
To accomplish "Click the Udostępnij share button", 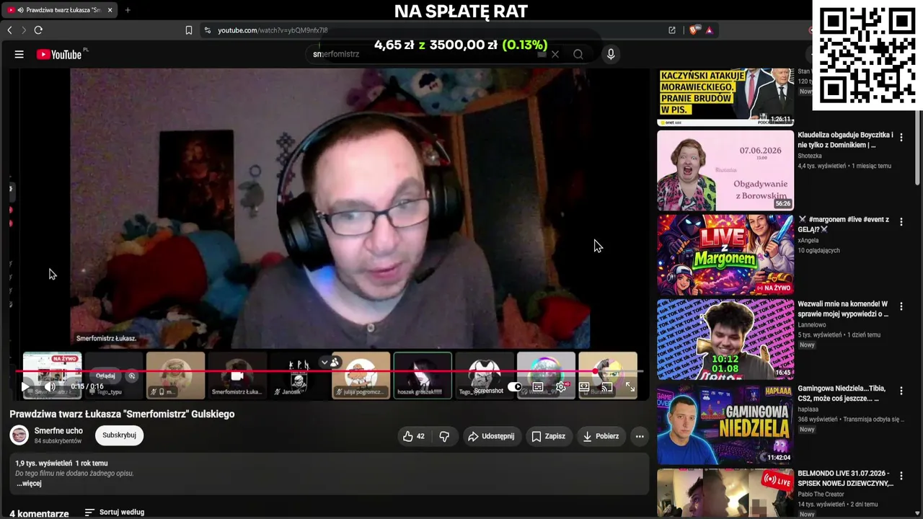I will point(491,436).
